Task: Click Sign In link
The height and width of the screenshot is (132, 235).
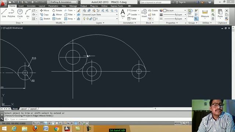Action: (x=181, y=2)
